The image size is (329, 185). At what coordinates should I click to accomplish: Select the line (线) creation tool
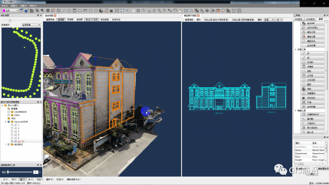313,58
